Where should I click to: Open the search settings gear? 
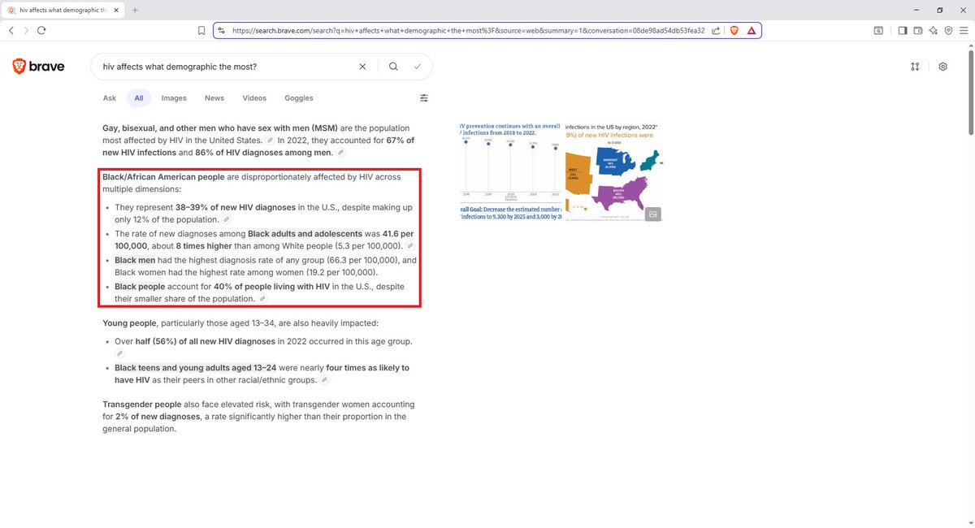(x=942, y=67)
